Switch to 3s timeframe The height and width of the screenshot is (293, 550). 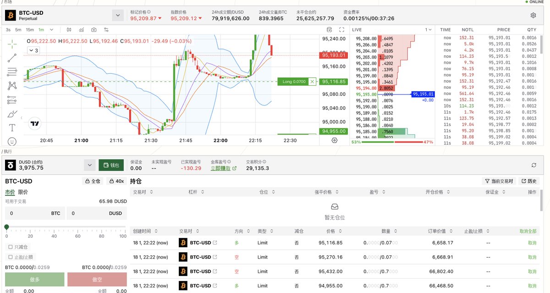tap(9, 30)
